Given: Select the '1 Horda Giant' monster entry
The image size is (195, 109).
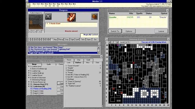Looking at the screenshot, I should point(71,24).
